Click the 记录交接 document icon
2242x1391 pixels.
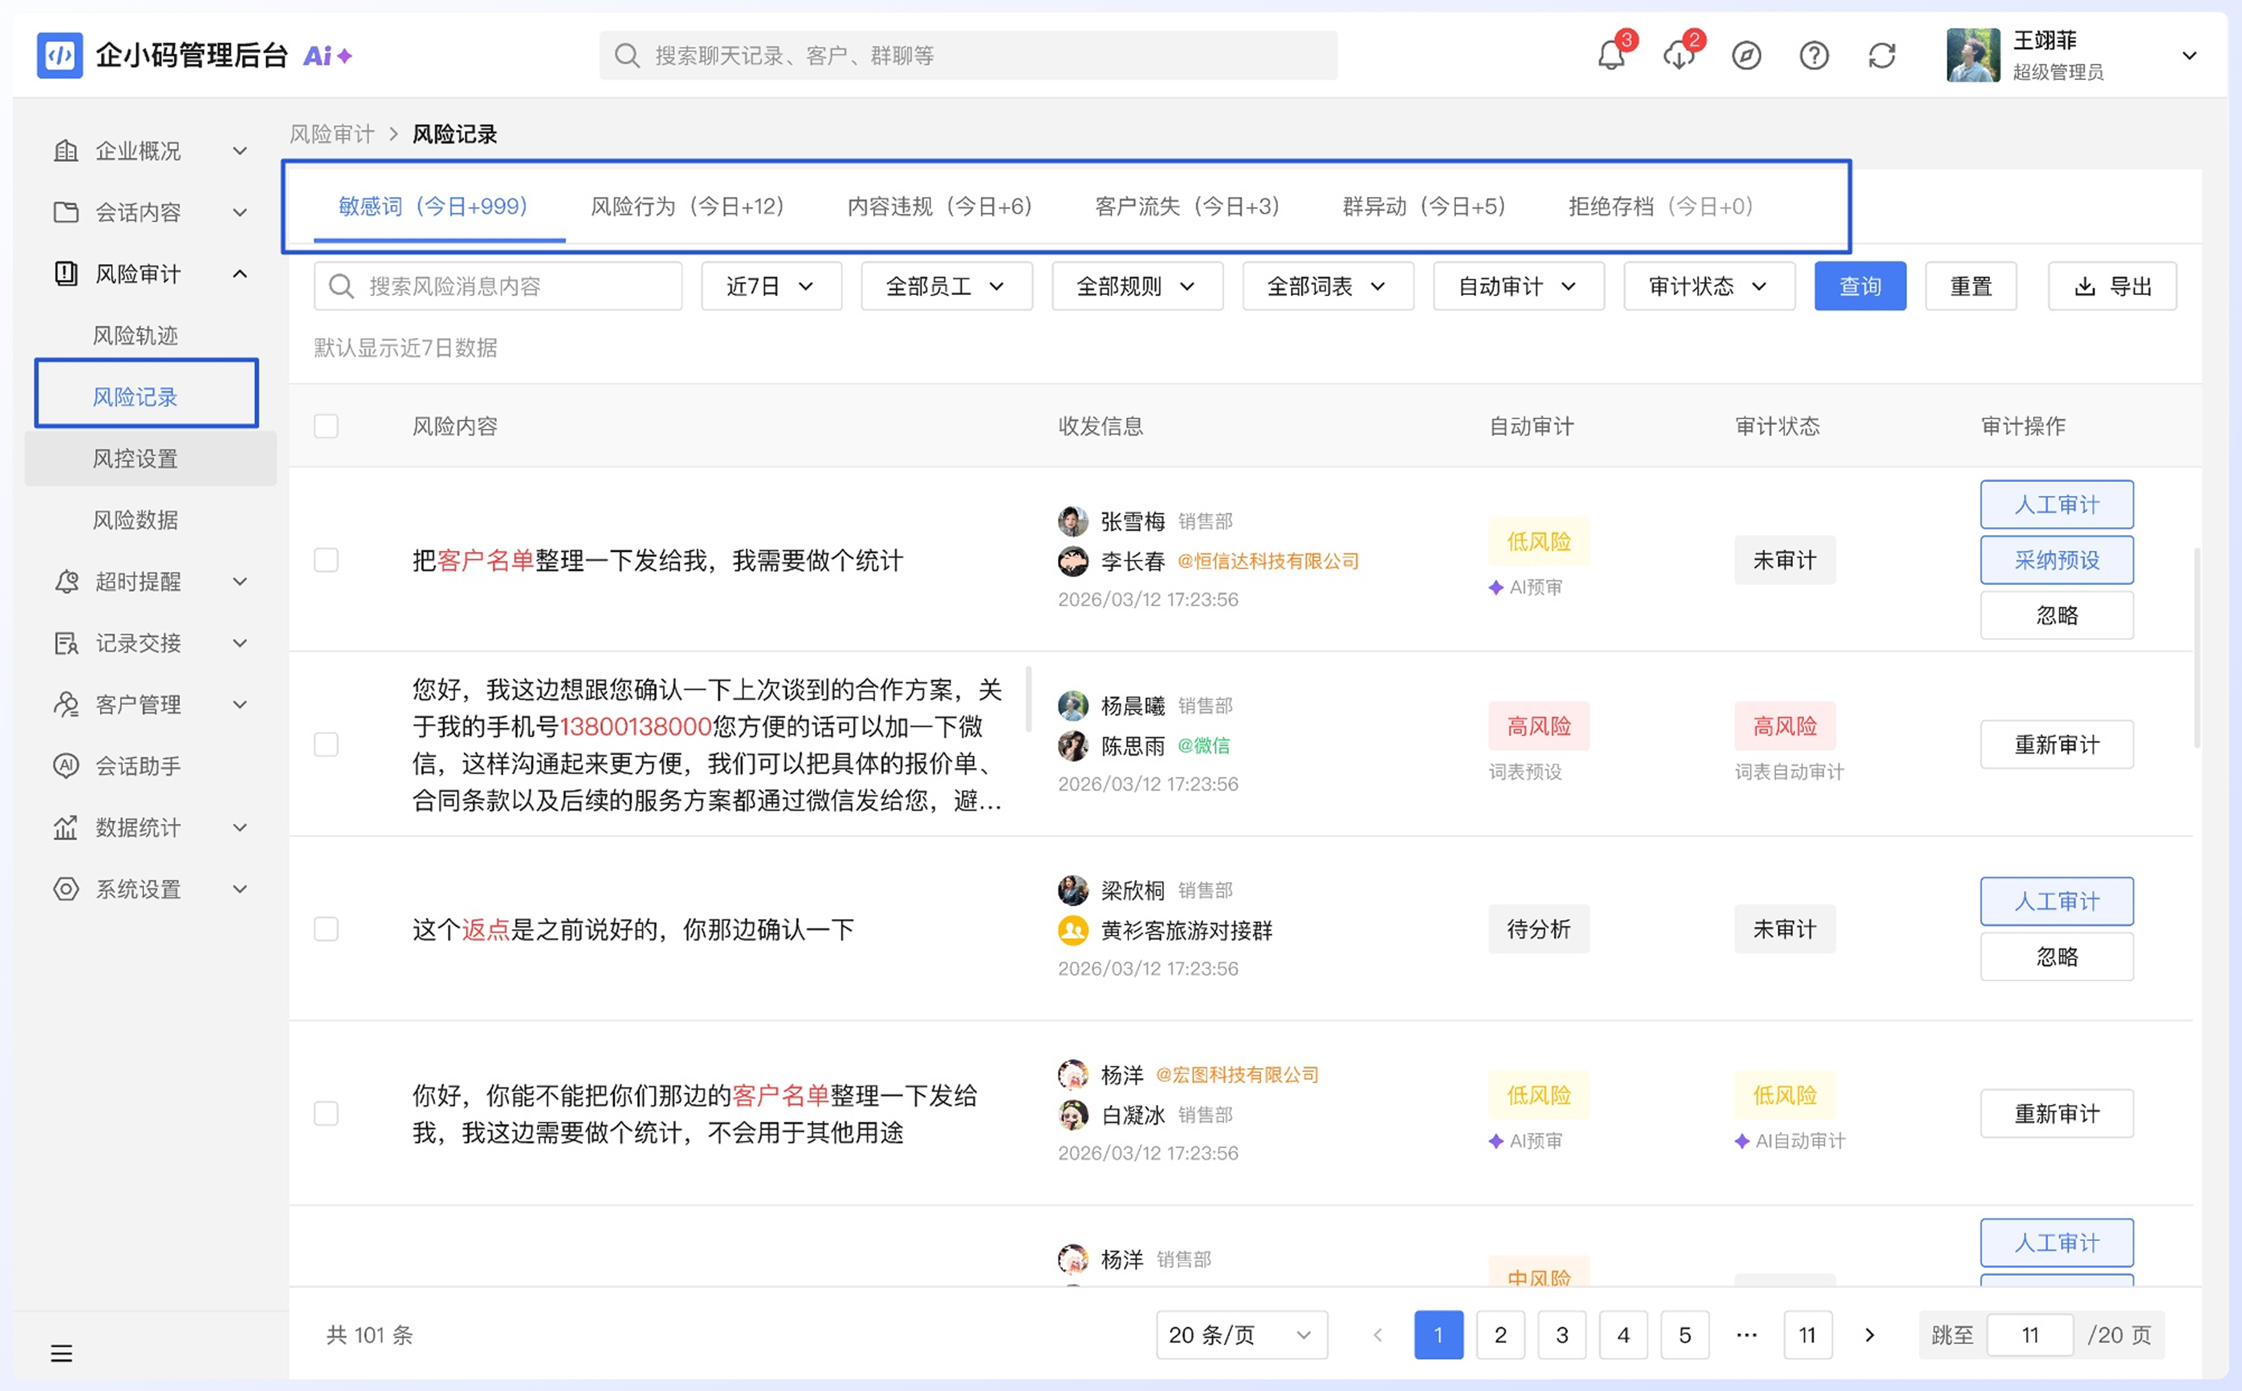(66, 642)
